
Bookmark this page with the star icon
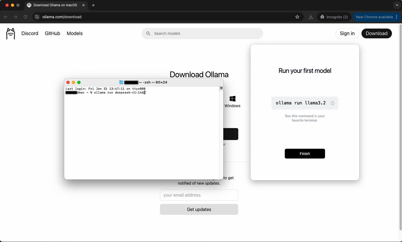click(297, 17)
